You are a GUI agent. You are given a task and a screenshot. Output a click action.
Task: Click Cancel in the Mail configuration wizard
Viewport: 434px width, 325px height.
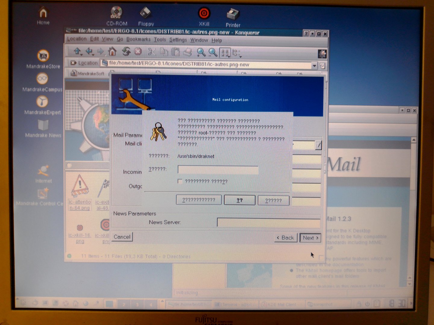coord(122,237)
